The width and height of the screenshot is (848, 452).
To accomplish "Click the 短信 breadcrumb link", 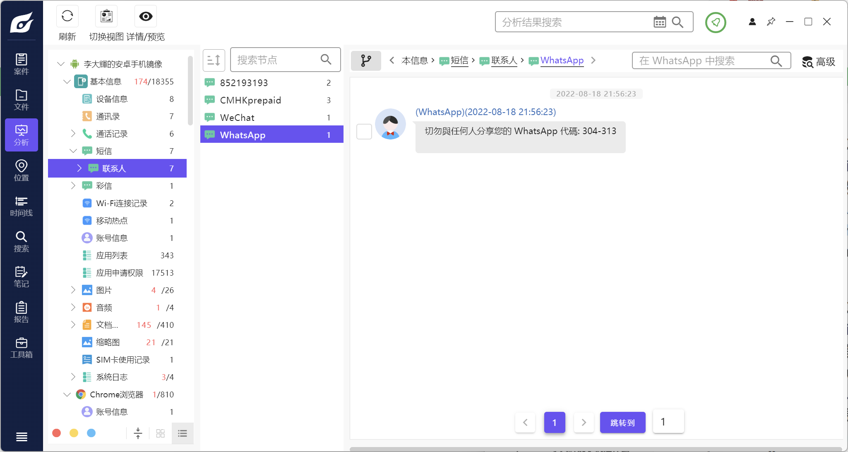I will click(x=459, y=60).
